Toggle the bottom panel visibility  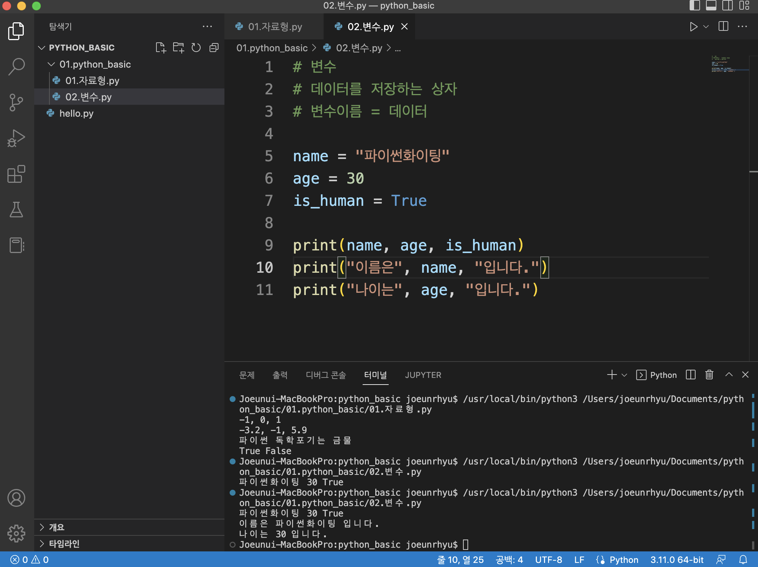tap(711, 6)
